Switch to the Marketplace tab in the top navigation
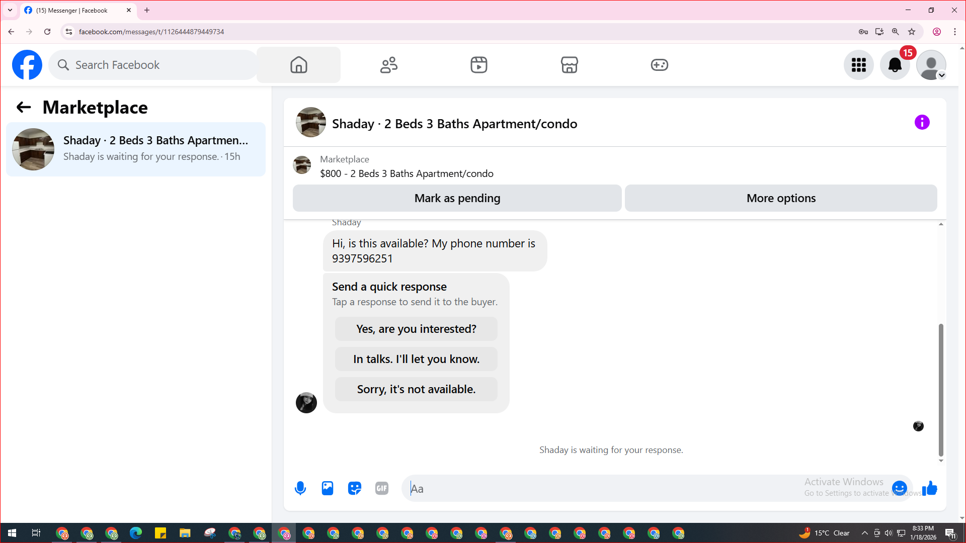This screenshot has height=543, width=966. [x=569, y=65]
